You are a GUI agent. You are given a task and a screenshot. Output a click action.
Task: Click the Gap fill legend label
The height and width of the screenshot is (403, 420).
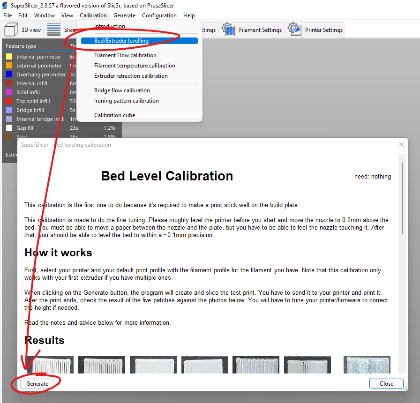pos(25,128)
